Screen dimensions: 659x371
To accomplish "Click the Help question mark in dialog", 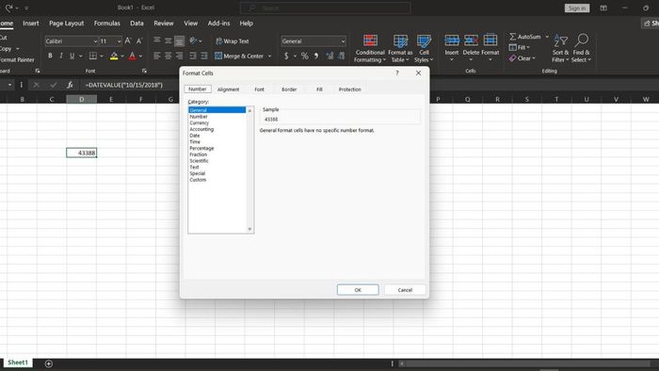I will coord(397,73).
